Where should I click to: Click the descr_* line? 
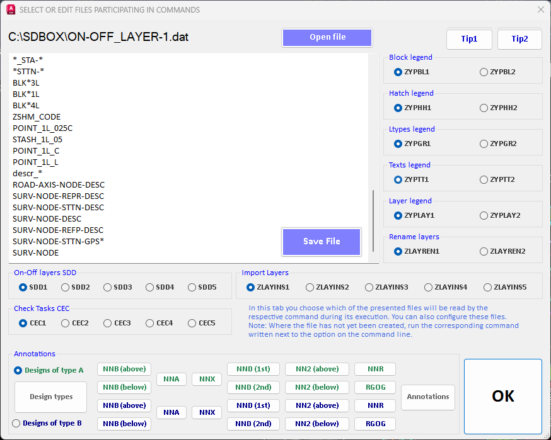tap(27, 173)
